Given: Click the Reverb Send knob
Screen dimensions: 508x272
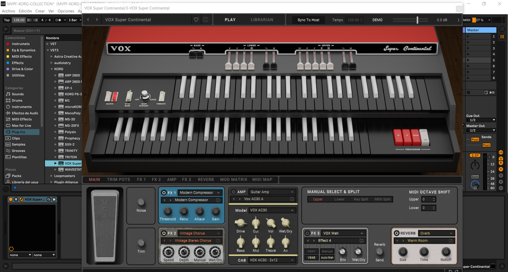Looking at the screenshot, I should click(x=379, y=251).
